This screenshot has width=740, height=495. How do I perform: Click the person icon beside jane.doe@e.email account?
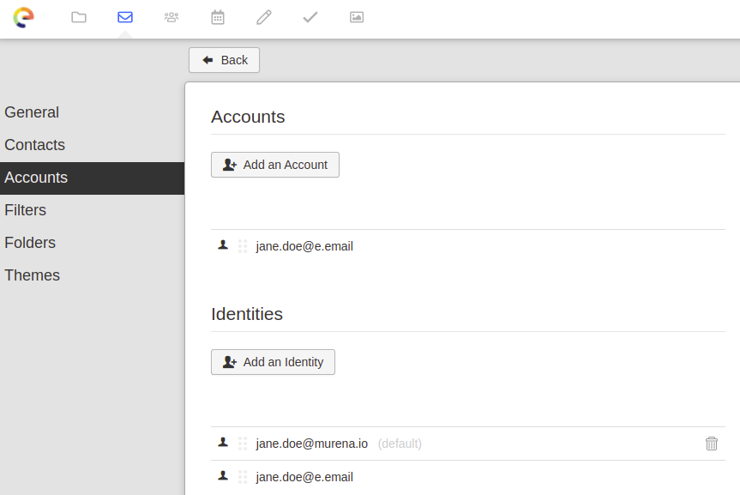click(222, 244)
